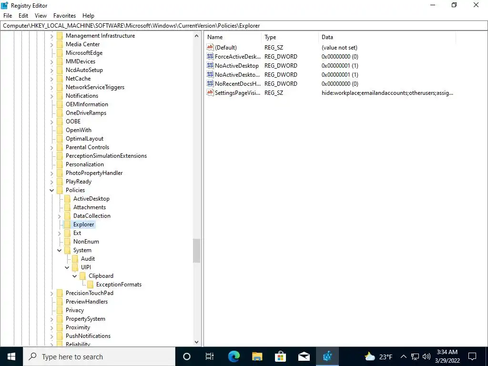Click the Clipboard key folder icon
Image resolution: width=488 pixels, height=366 pixels.
tap(82, 276)
